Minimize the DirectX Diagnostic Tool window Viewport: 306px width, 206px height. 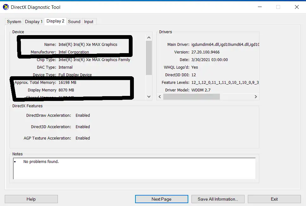[x=260, y=7]
